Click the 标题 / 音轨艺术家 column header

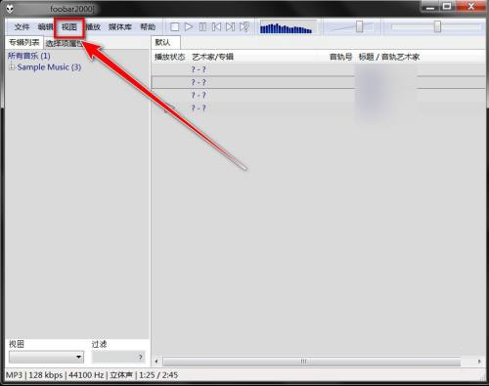389,57
